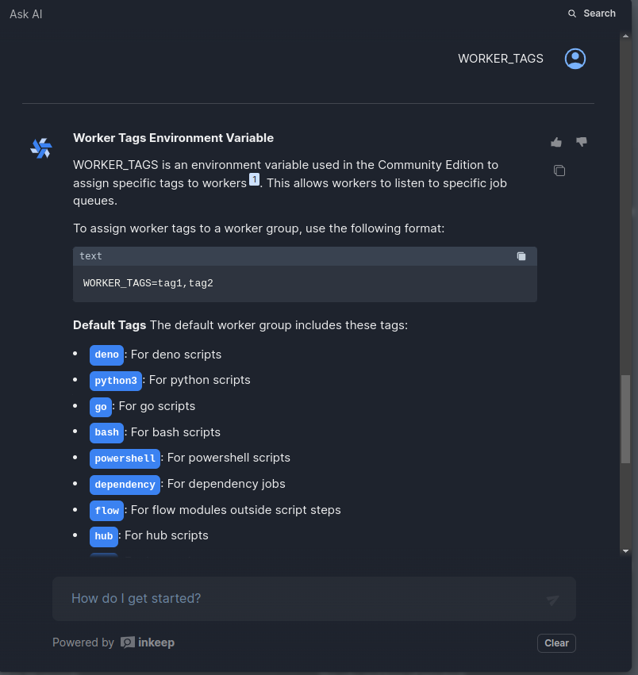
Task: Click the user profile avatar icon
Action: pyautogui.click(x=575, y=59)
